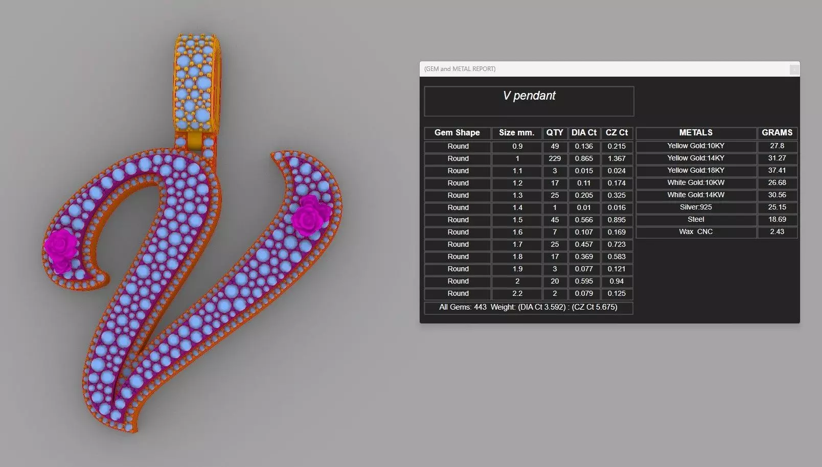Image resolution: width=822 pixels, height=467 pixels.
Task: Click the '30.56' grams value
Action: (778, 195)
